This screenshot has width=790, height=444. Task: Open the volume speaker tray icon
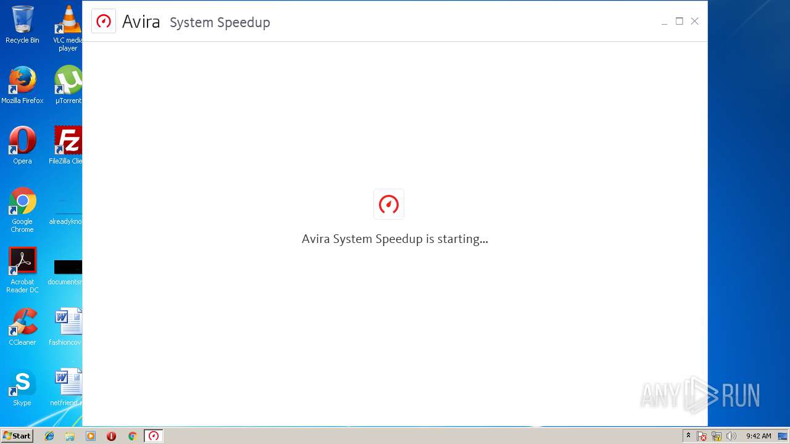731,436
